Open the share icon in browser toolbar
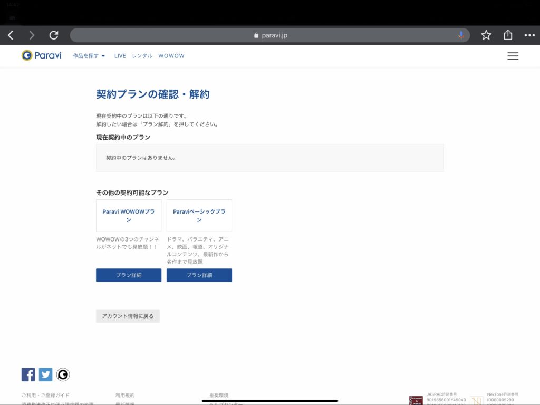Image resolution: width=540 pixels, height=405 pixels. pos(508,35)
